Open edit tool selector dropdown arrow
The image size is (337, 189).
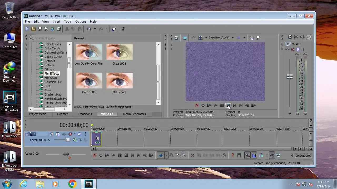tap(166, 155)
